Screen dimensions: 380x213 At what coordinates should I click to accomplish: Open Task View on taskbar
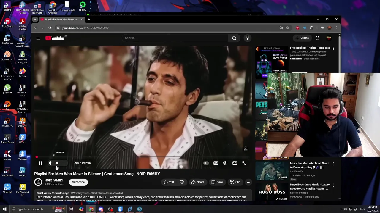(x=71, y=209)
